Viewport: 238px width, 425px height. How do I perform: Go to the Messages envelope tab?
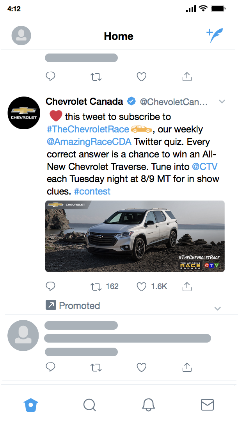tap(207, 405)
